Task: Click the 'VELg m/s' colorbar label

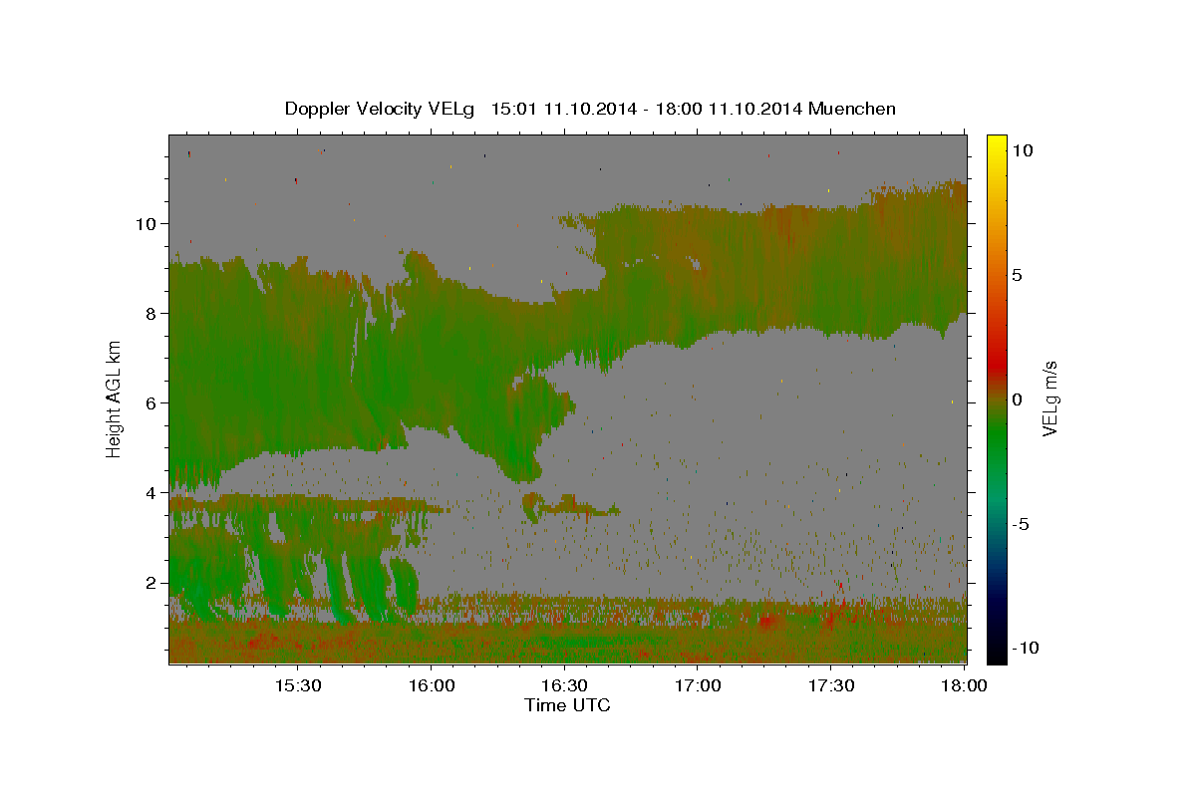Action: coord(1049,400)
